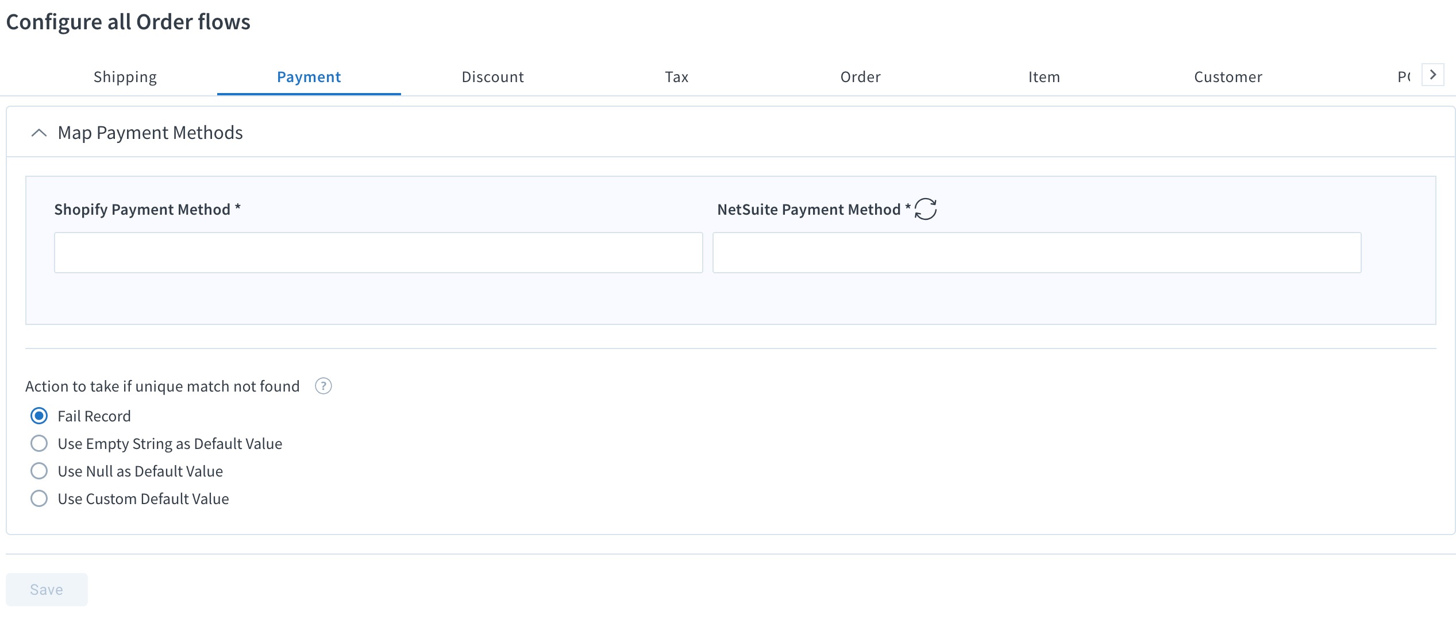Go to the Item tab
This screenshot has height=635, width=1456.
[x=1045, y=77]
